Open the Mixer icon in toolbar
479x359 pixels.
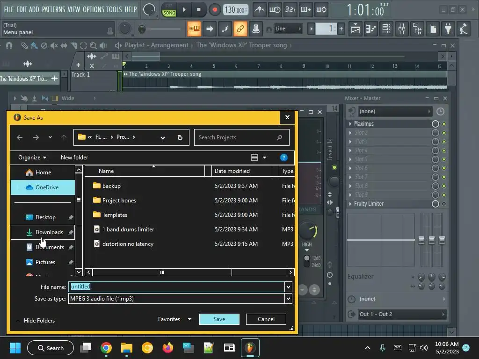coord(402,29)
